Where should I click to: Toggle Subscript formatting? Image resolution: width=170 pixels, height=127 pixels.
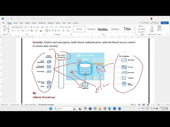pyautogui.click(x=26, y=31)
